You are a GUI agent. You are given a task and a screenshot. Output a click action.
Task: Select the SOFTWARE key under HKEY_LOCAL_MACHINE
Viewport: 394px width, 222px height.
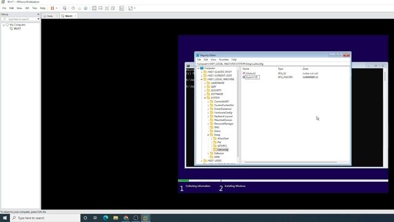217,94
